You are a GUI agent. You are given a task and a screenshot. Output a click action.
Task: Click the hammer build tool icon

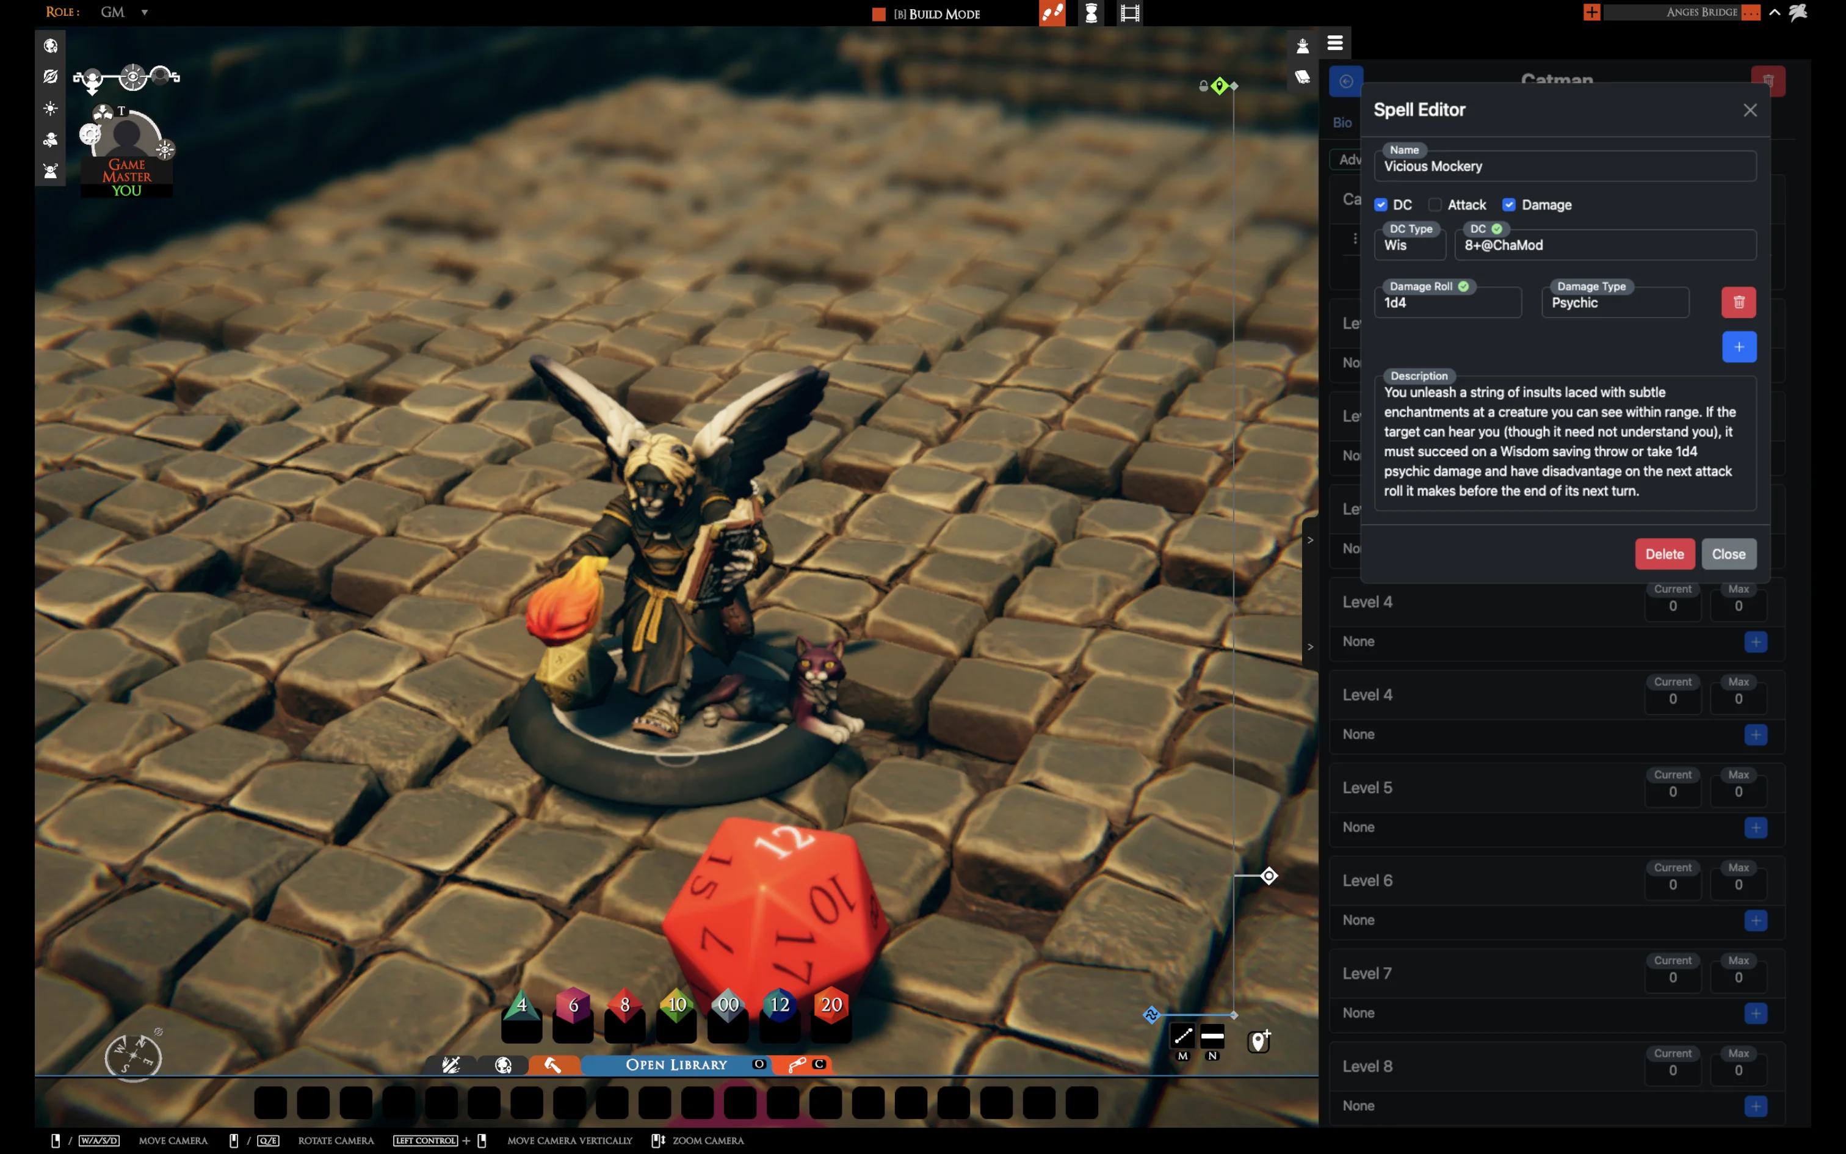pyautogui.click(x=553, y=1065)
